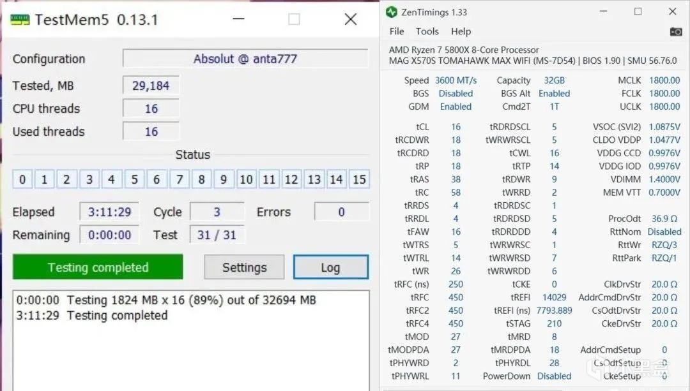Screen dimensions: 690x391
Task: Click the CPU threads value field
Action: [x=151, y=108]
